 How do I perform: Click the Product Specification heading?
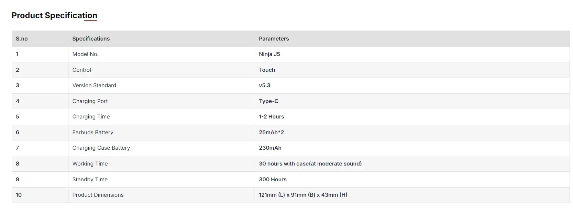point(54,15)
